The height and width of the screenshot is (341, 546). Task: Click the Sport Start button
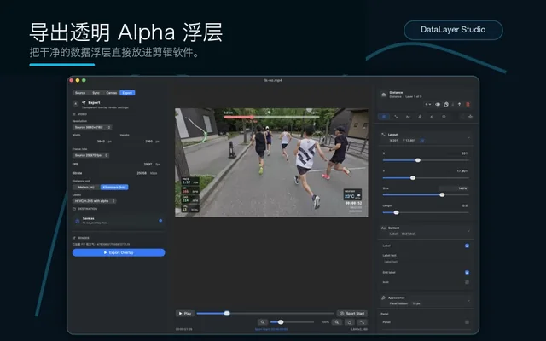tap(352, 314)
